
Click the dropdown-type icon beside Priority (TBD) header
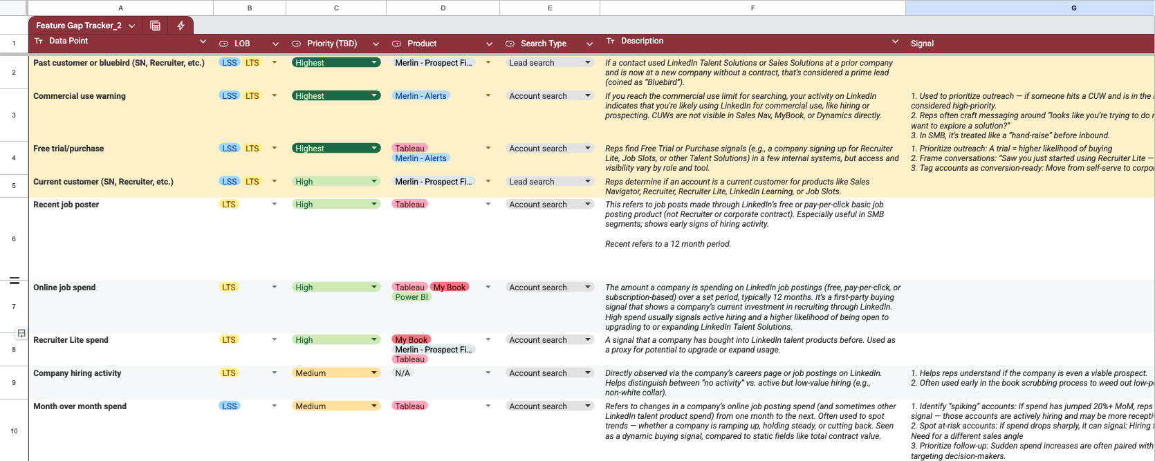[296, 44]
